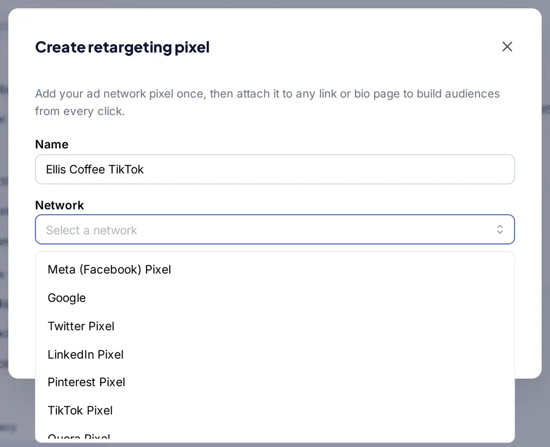The height and width of the screenshot is (447, 550).
Task: Click the Network dropdown chevron arrows
Action: [500, 229]
